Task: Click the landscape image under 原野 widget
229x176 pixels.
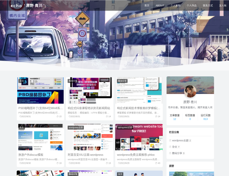Action: pos(190,174)
